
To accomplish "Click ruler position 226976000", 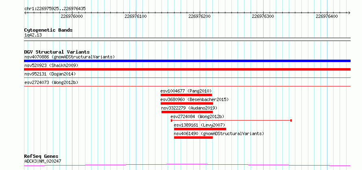I will pos(72,16).
